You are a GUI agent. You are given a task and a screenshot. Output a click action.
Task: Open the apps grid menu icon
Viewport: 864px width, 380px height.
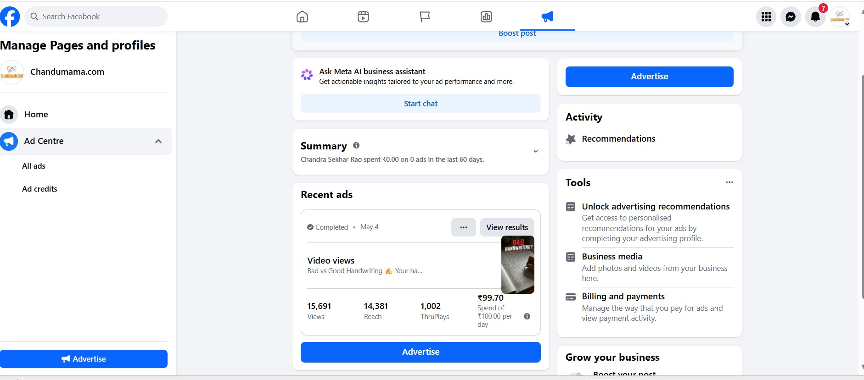[766, 17]
